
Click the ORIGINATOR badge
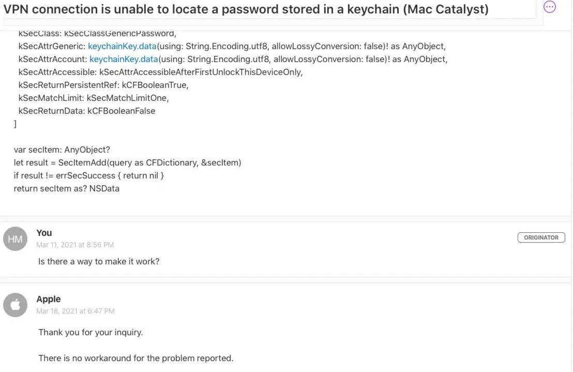click(x=541, y=237)
